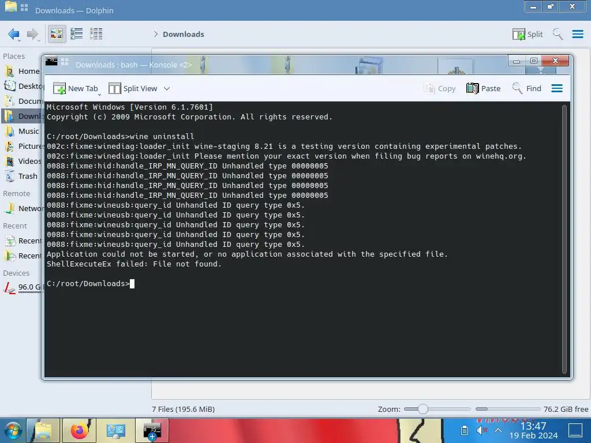591x443 pixels.
Task: Click Downloads breadcrumb in Dolphin location bar
Action: 183,34
